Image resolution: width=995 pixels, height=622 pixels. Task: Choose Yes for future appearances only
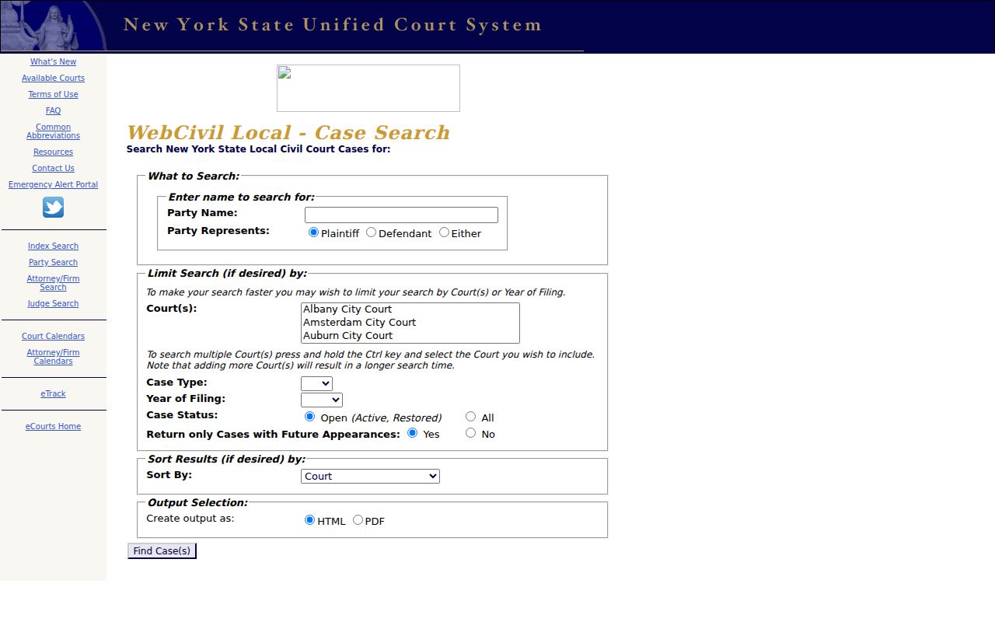click(x=412, y=433)
